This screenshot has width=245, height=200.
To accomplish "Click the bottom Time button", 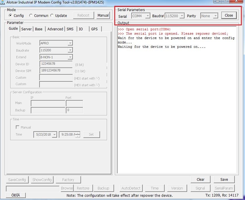I will (155, 188).
